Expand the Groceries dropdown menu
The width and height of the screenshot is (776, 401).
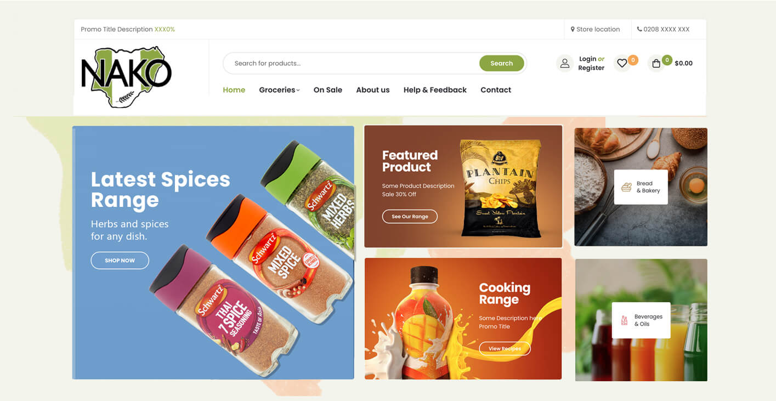279,90
